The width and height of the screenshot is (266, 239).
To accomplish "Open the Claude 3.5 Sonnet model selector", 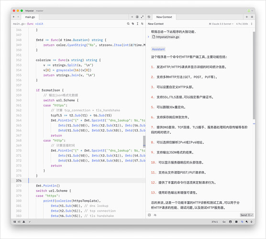I will coord(221,24).
